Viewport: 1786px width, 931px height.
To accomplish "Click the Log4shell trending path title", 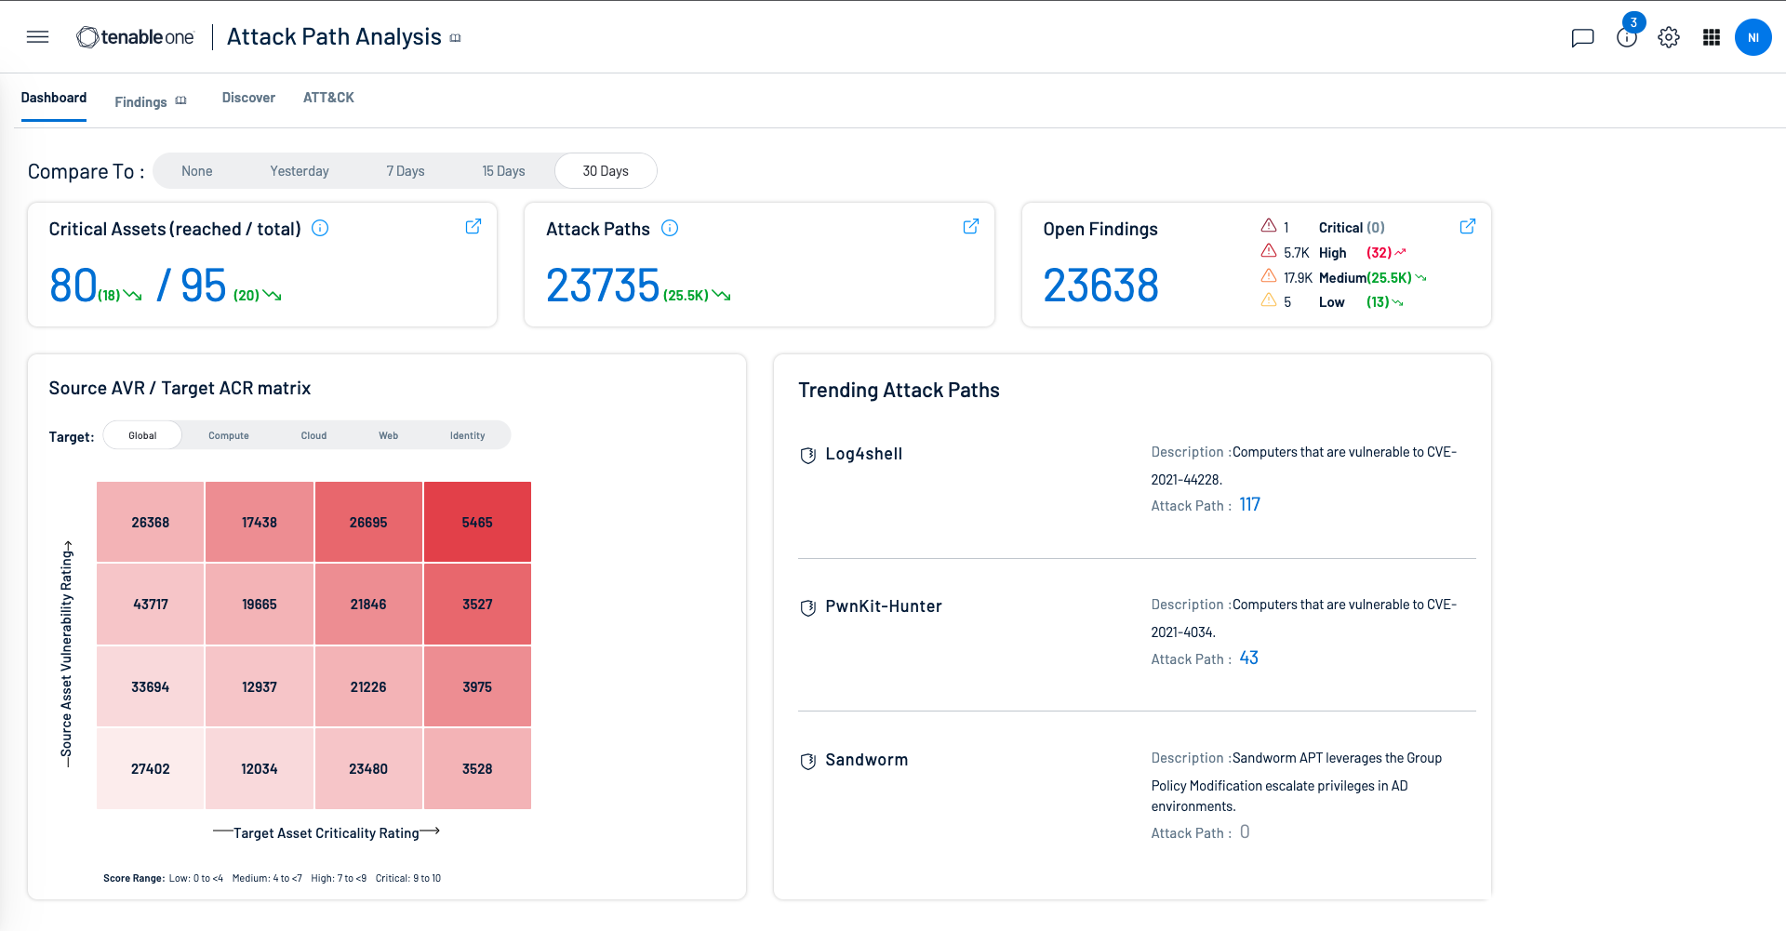I will point(864,454).
